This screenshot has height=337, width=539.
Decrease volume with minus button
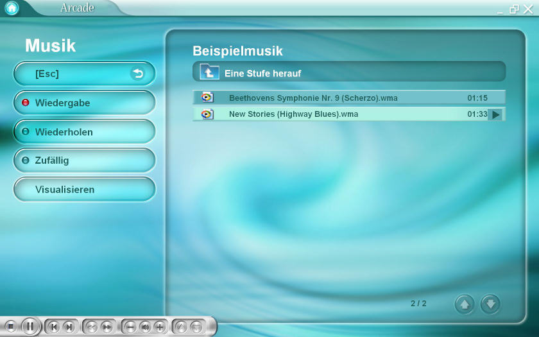[130, 326]
